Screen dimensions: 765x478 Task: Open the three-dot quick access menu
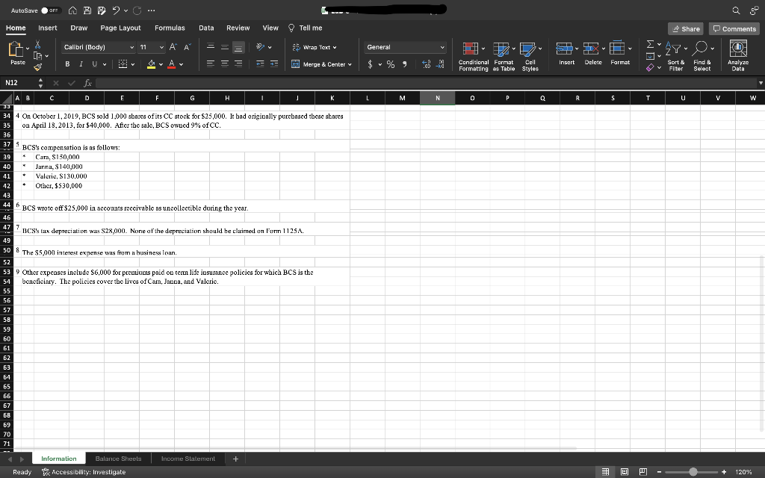tap(151, 10)
